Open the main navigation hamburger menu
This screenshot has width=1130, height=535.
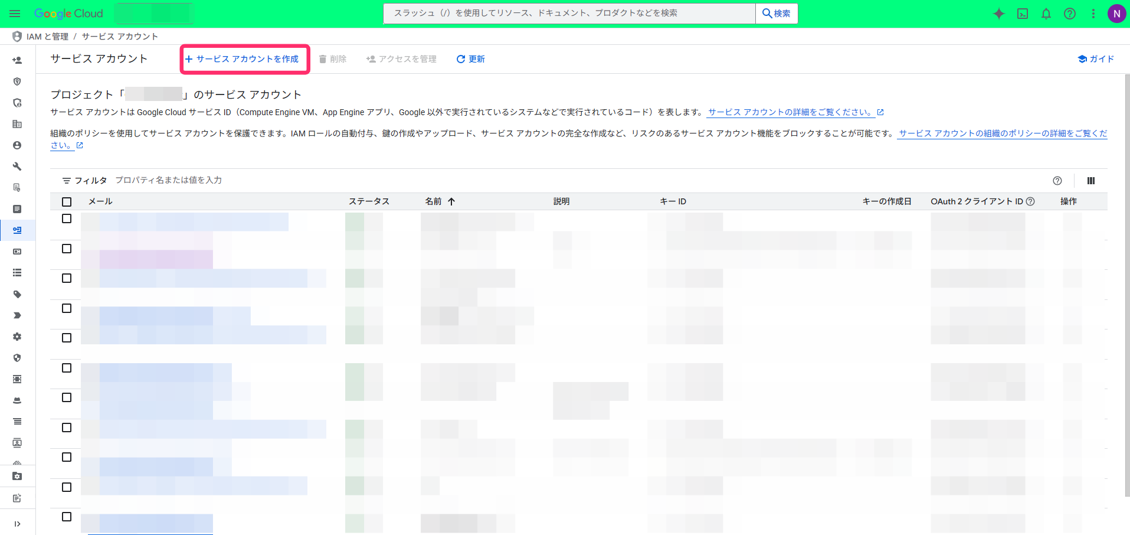pos(15,14)
